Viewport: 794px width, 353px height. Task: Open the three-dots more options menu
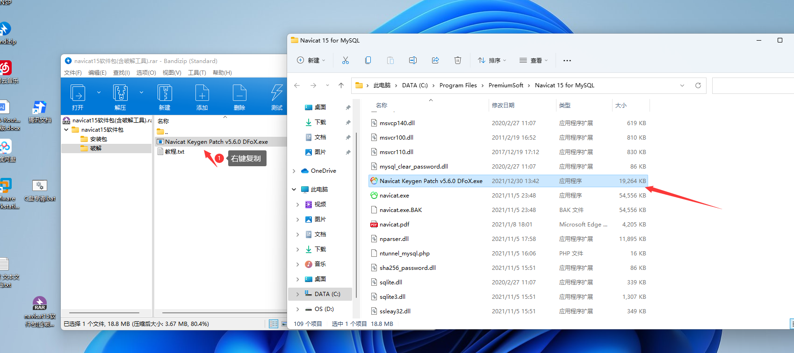[567, 60]
